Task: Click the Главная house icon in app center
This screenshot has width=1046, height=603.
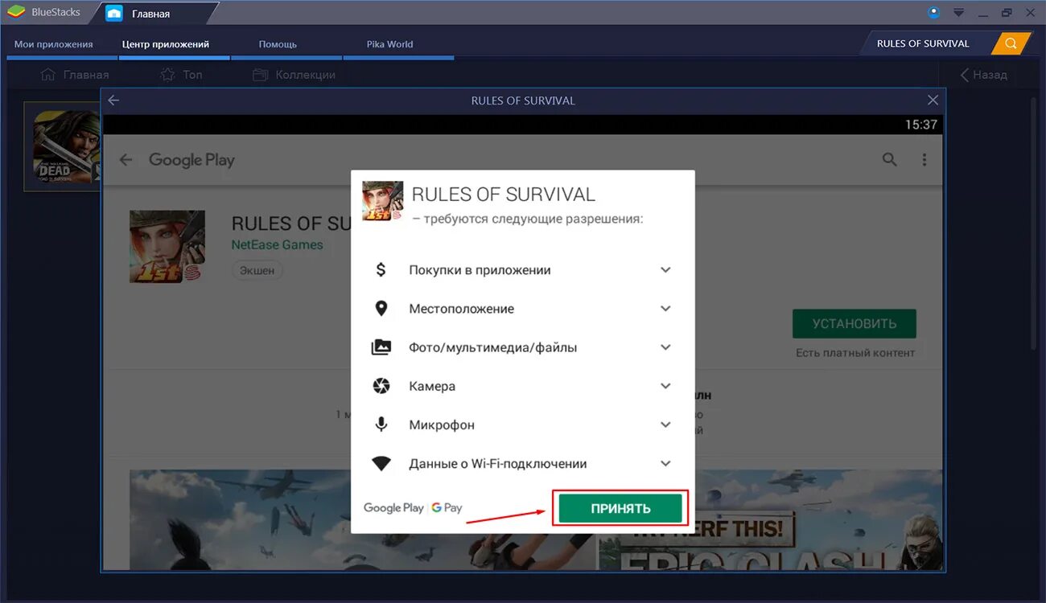Action: click(47, 75)
